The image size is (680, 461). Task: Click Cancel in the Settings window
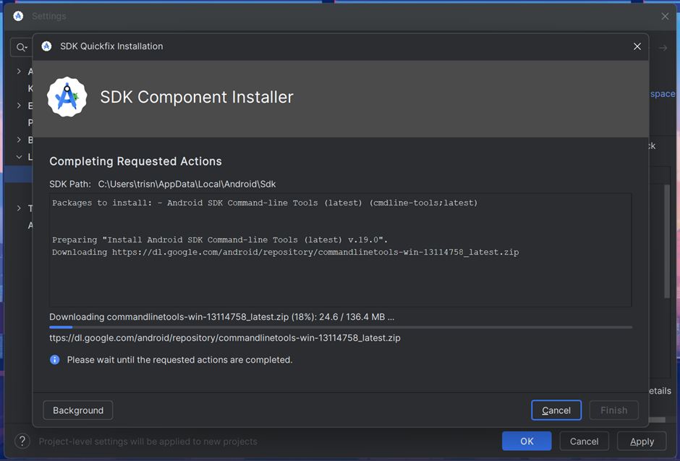pyautogui.click(x=585, y=441)
